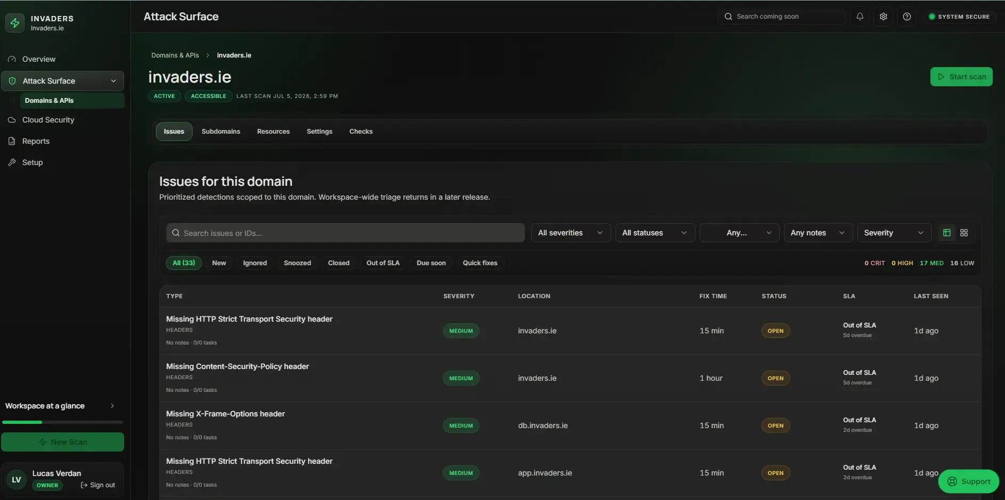Sign out of the account

pos(98,485)
